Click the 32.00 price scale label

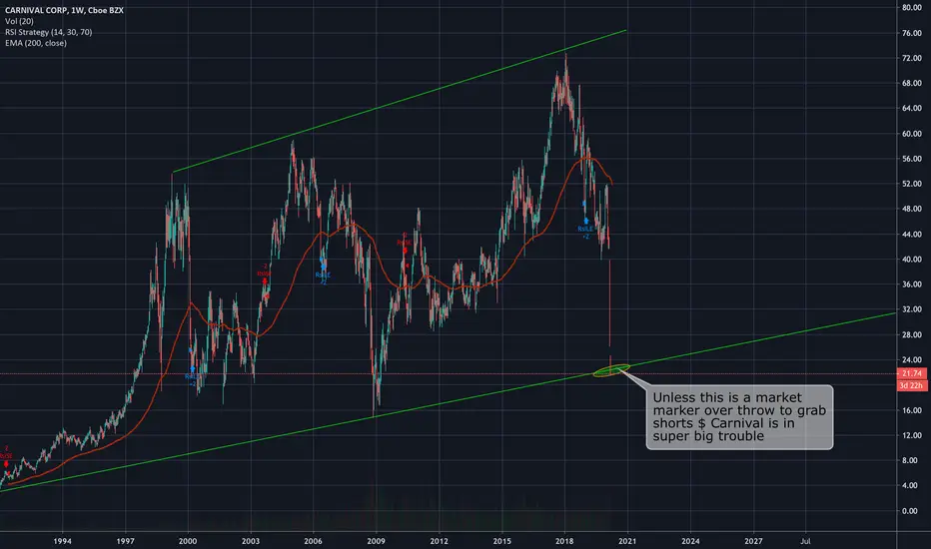click(912, 309)
